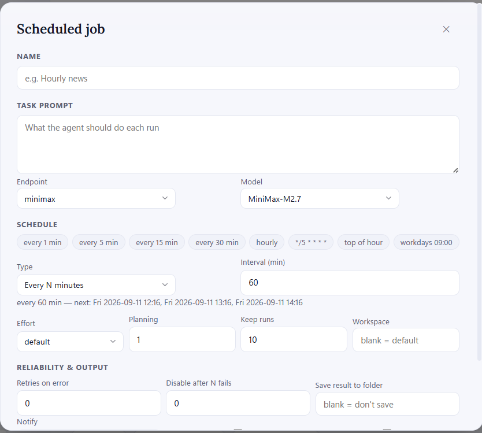Image resolution: width=482 pixels, height=433 pixels.
Task: Click the Interval (min) field
Action: (x=350, y=283)
